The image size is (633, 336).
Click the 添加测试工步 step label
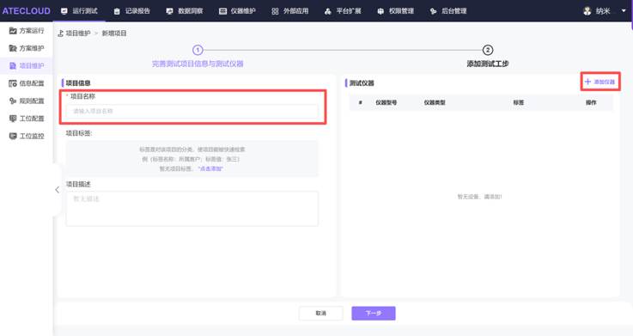pyautogui.click(x=488, y=64)
